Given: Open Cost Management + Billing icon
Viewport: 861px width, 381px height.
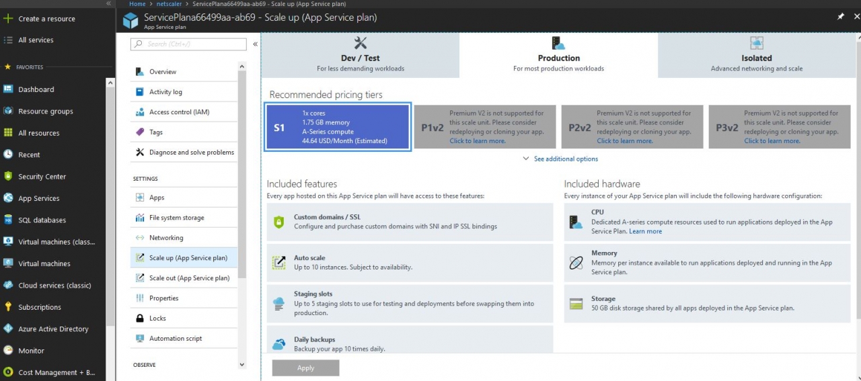Looking at the screenshot, I should pos(8,372).
